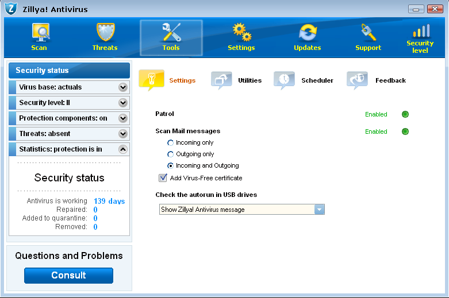Select the Incoming and Outgoing radio button

click(170, 165)
